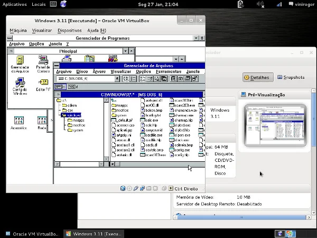Open the Dispositivos menu in VirtualBox window

[x=70, y=30]
